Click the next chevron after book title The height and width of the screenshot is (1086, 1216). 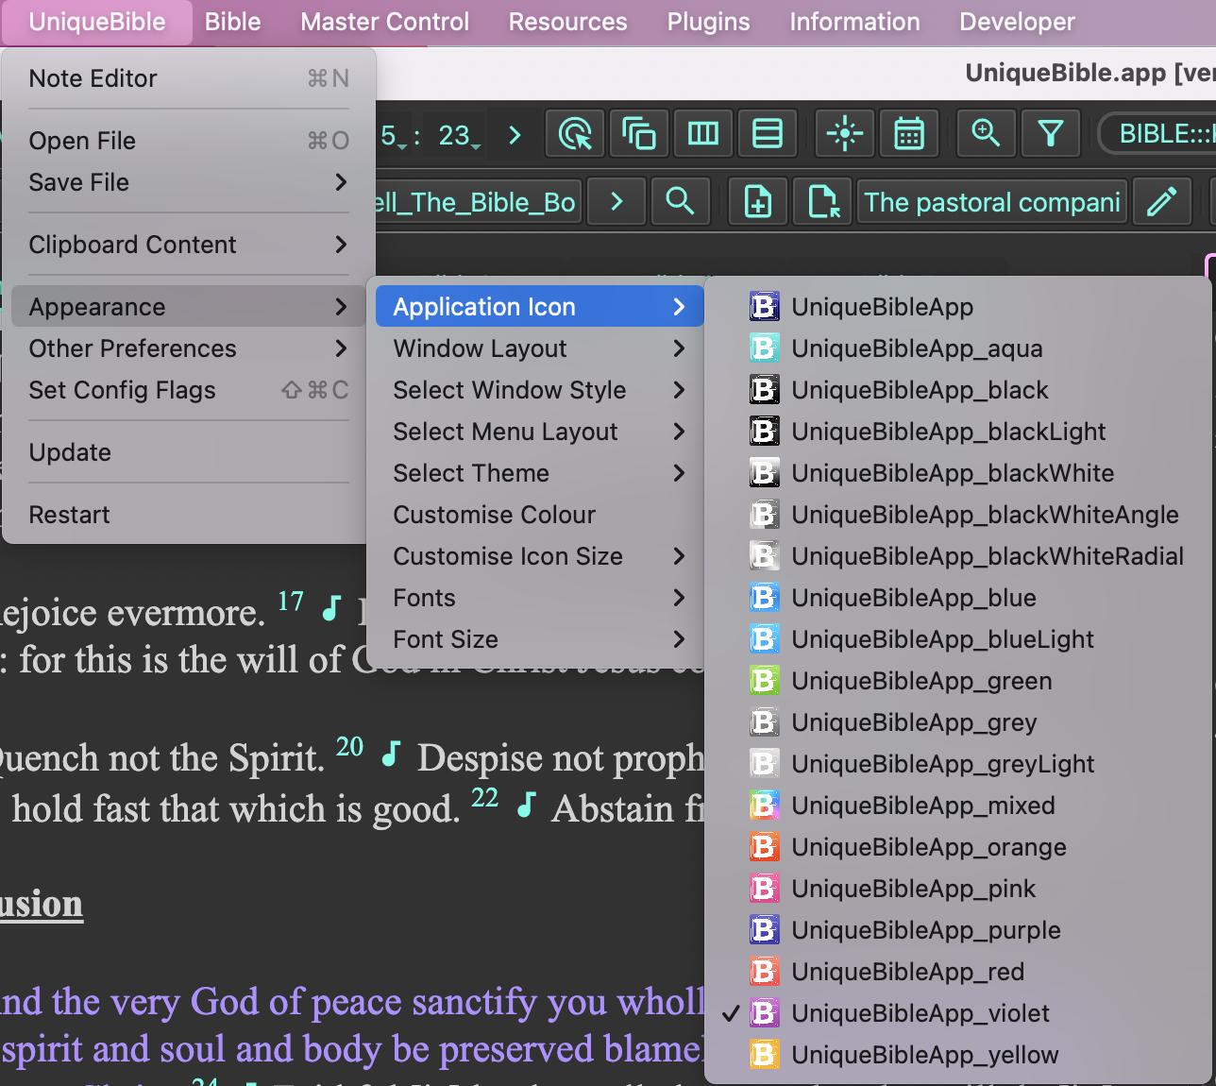tap(616, 202)
